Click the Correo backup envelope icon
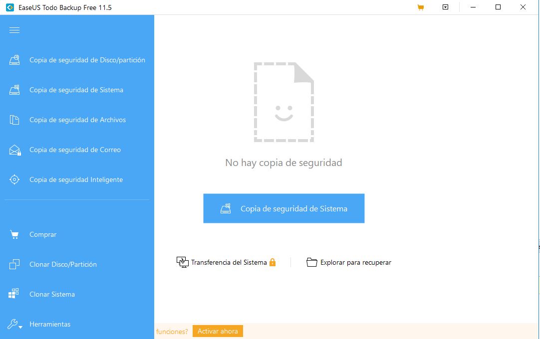540x339 pixels. click(14, 150)
